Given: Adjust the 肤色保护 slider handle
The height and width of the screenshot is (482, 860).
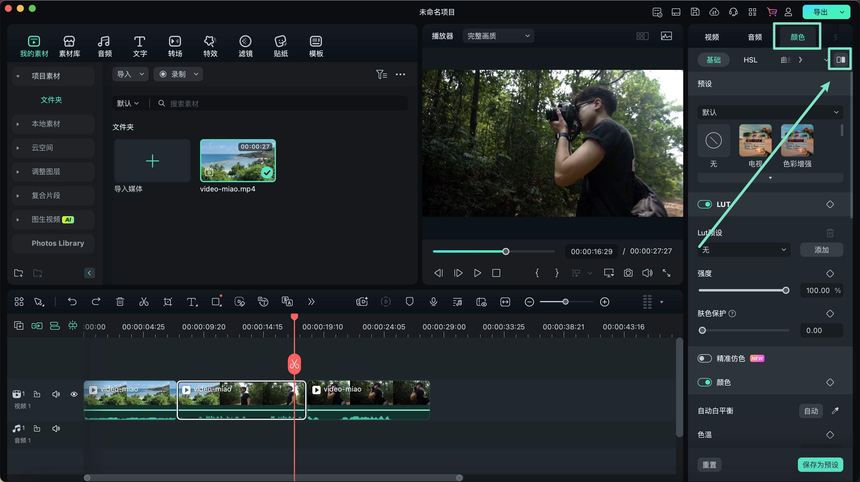Looking at the screenshot, I should pyautogui.click(x=702, y=330).
